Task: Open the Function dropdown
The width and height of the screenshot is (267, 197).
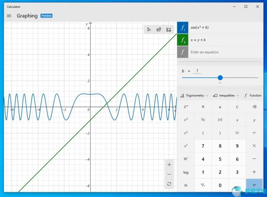Action: pyautogui.click(x=253, y=95)
